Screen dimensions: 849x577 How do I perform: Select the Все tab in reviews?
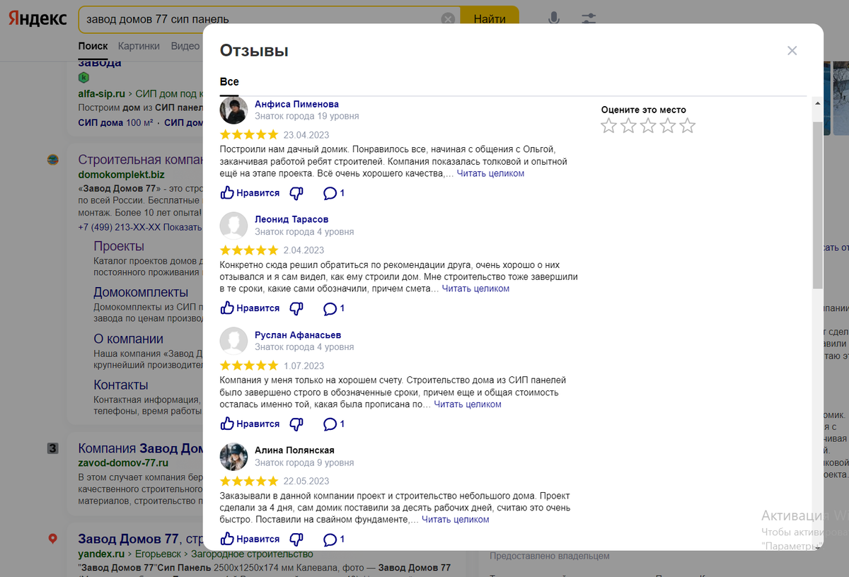click(x=229, y=82)
